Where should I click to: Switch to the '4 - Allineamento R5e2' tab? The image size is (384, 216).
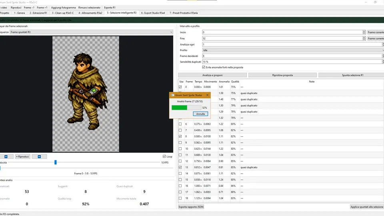click(x=90, y=13)
